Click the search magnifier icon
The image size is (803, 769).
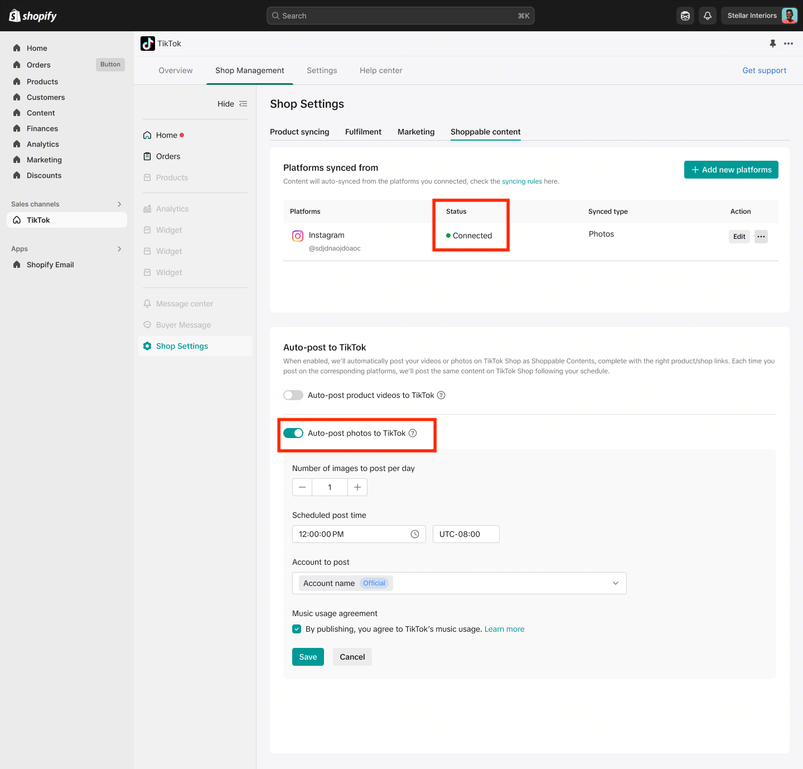click(x=275, y=16)
